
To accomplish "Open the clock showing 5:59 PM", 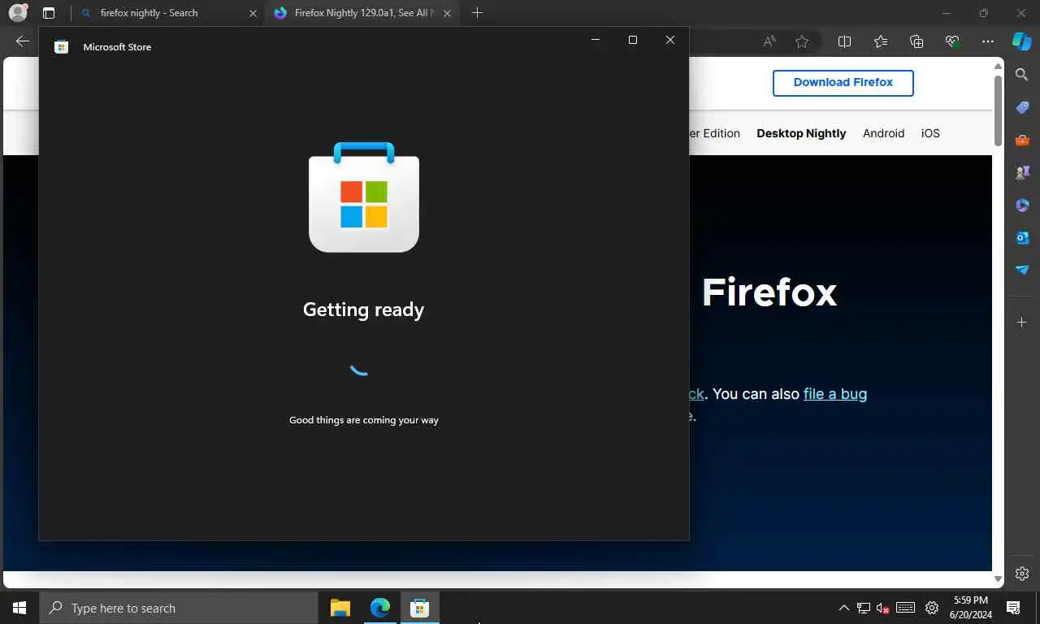I will point(972,608).
